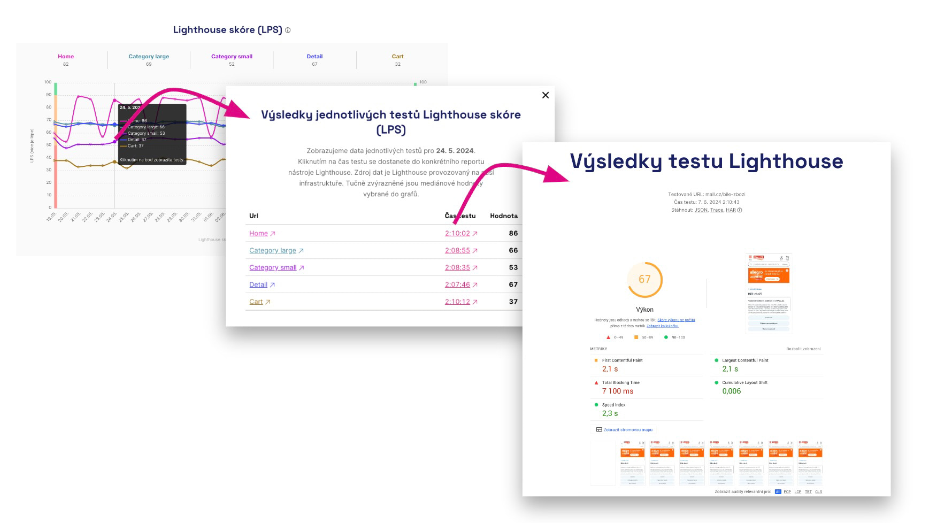Image resolution: width=929 pixels, height=523 pixels.
Task: Open external arrow icon beside Home link
Action: (273, 234)
